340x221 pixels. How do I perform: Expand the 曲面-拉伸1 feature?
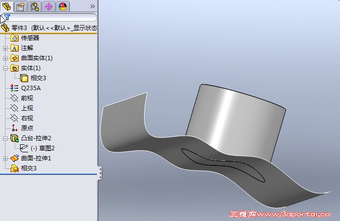click(5, 159)
